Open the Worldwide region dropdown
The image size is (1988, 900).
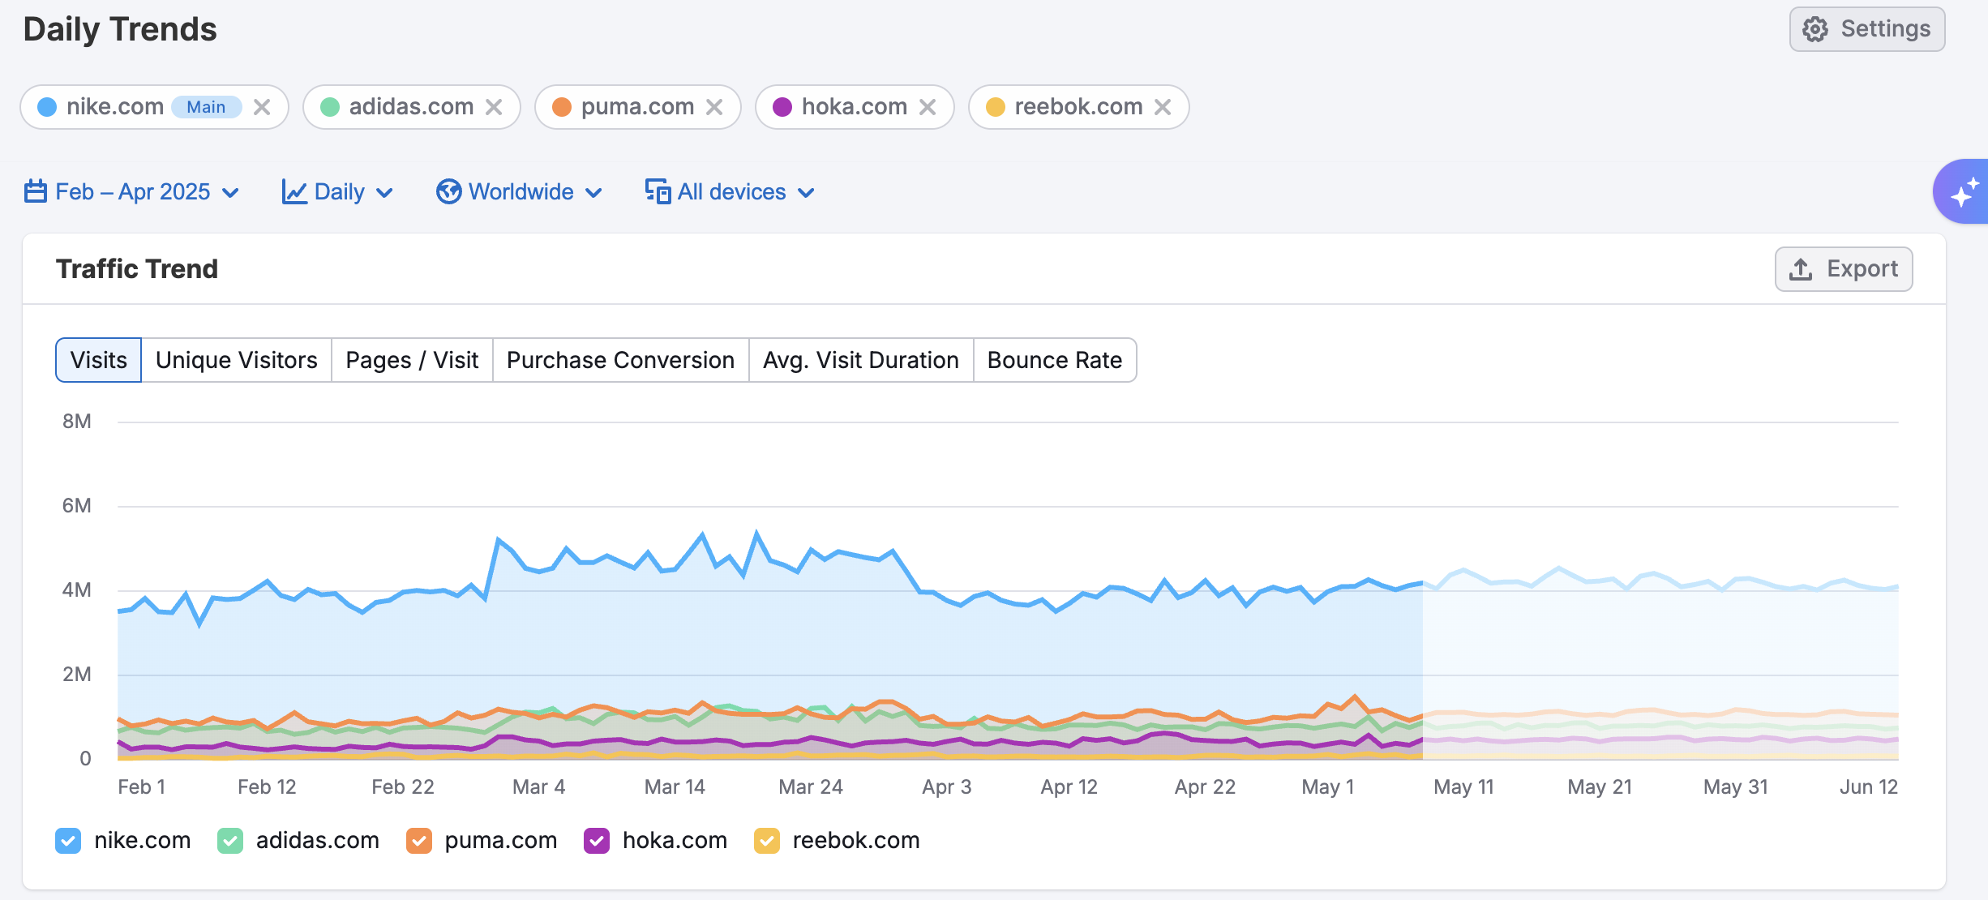click(520, 192)
